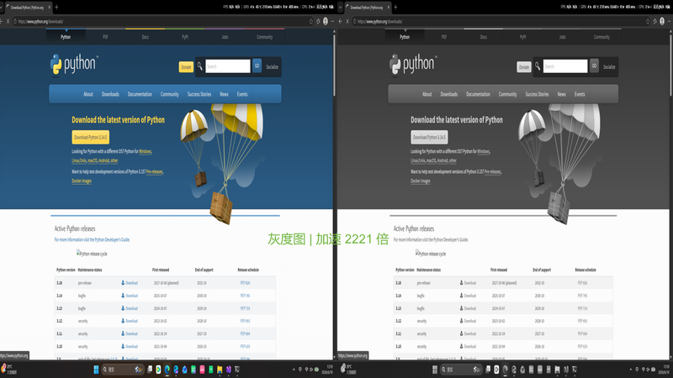Click the Download icon in the 3.12 row of the grayscale page
673x378 pixels.
click(461, 321)
